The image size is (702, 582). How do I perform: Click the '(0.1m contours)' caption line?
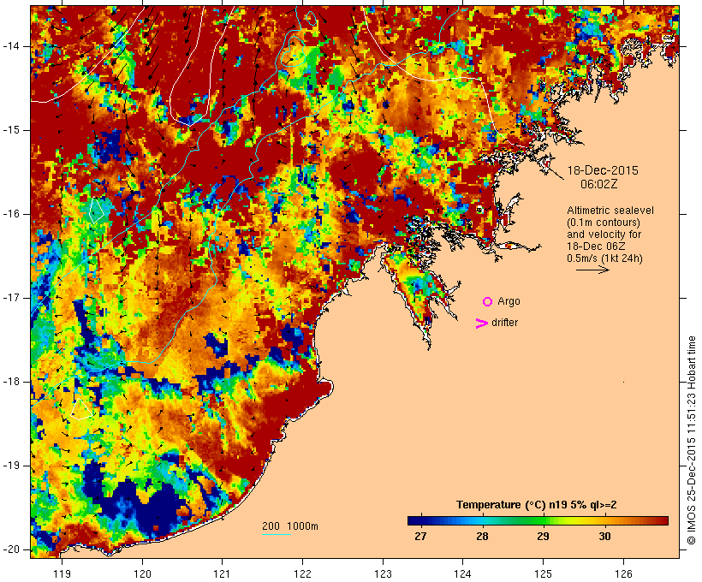604,223
